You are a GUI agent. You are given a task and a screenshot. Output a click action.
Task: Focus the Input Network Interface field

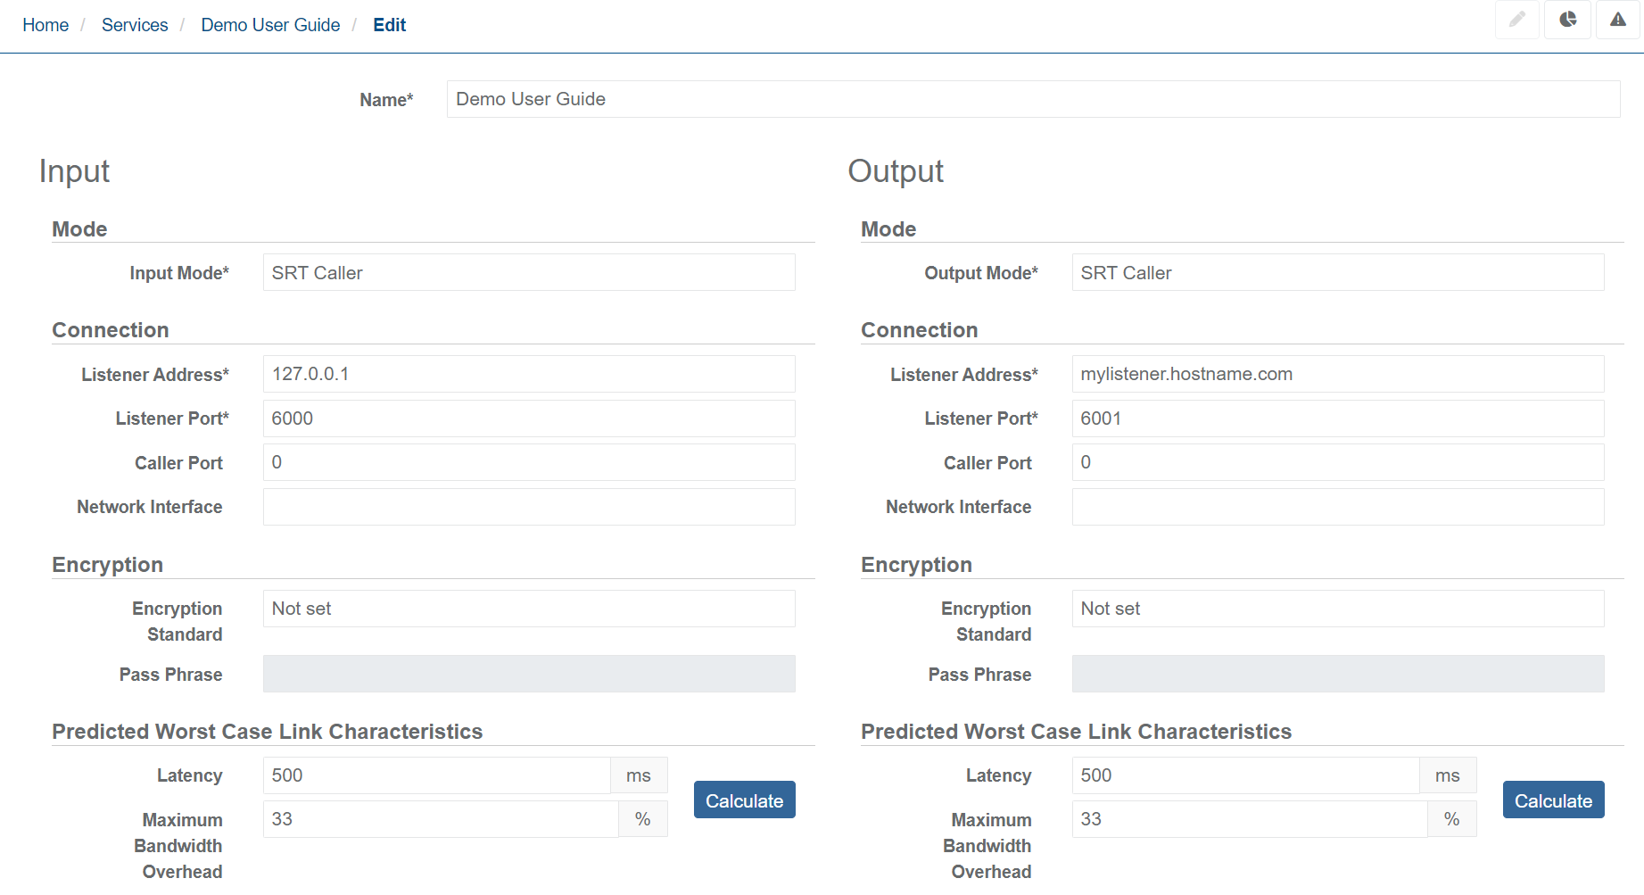tap(528, 507)
